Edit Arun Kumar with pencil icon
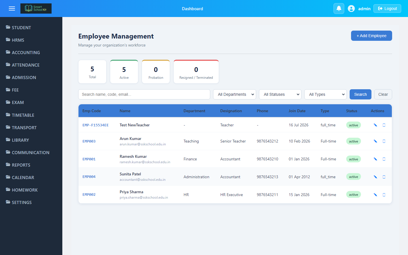Screen dimensions: 408x255 375,141
